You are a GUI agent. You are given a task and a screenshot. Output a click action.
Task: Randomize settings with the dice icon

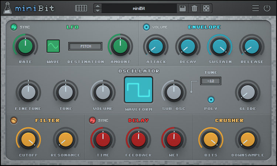coord(206,8)
